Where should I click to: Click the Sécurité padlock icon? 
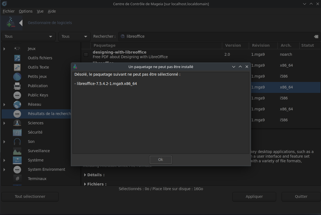(17, 132)
